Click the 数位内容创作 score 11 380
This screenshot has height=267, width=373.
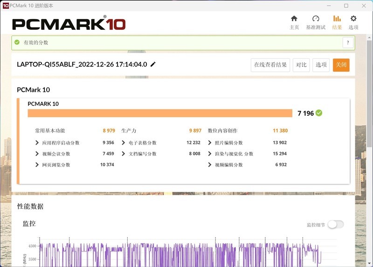click(280, 131)
